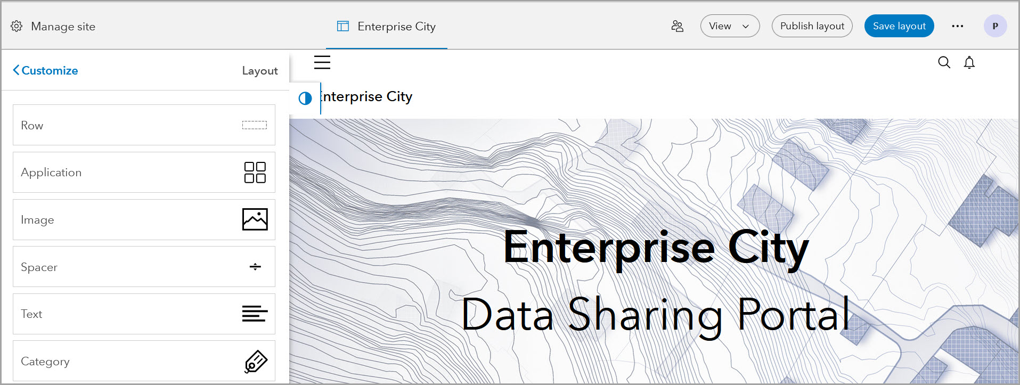Open the notifications bell

click(x=969, y=62)
